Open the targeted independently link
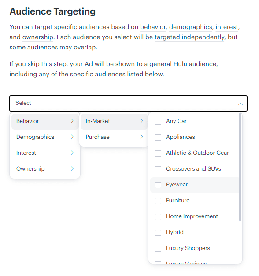259x276 pixels. click(x=189, y=37)
